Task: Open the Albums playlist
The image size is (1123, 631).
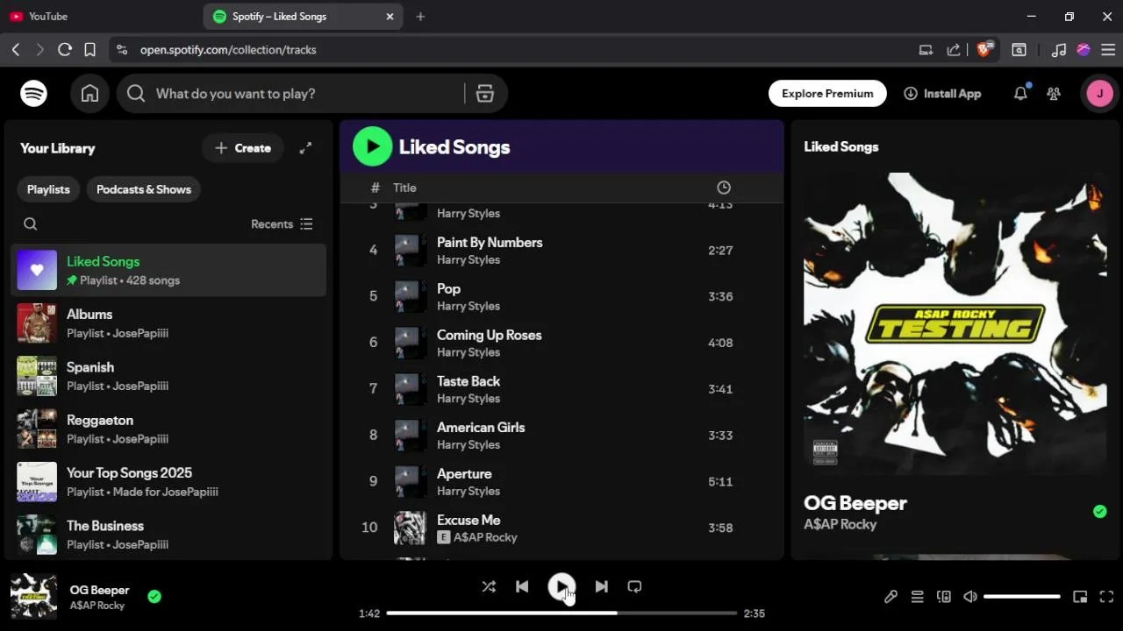Action: [x=168, y=323]
